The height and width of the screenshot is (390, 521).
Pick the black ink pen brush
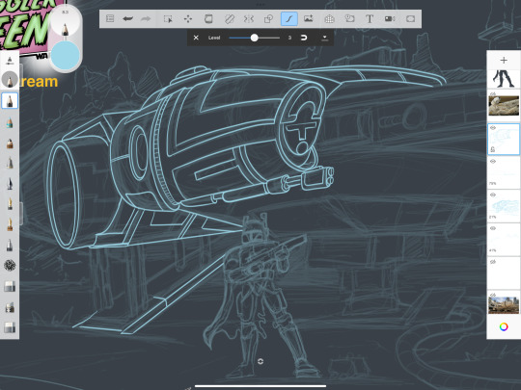pyautogui.click(x=10, y=183)
